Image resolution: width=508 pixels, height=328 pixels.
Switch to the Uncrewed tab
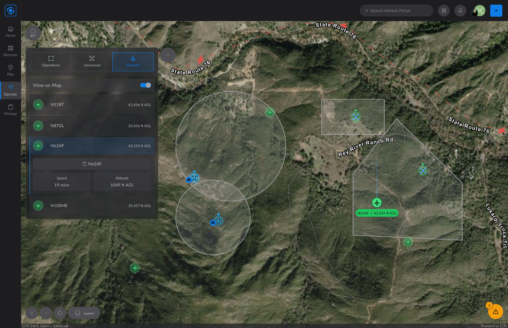pos(92,61)
